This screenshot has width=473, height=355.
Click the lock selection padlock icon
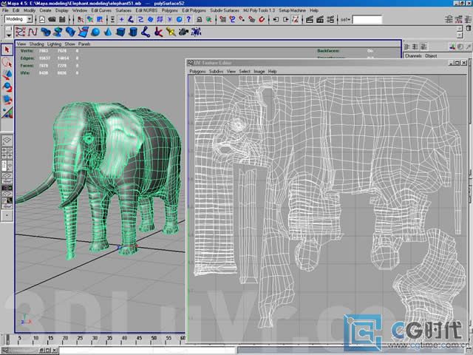pos(199,20)
